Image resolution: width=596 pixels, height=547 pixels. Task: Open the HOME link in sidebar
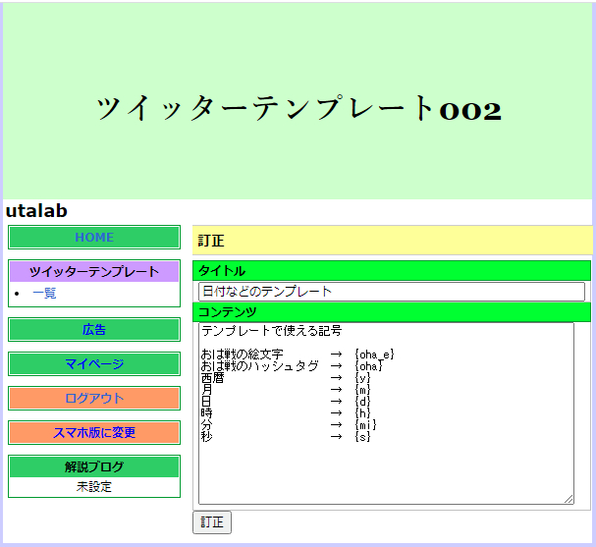click(94, 238)
